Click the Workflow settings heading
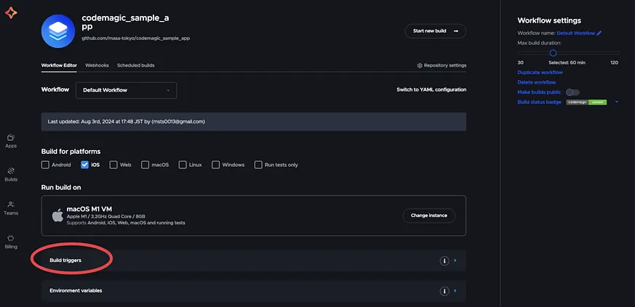635x307 pixels. [549, 20]
